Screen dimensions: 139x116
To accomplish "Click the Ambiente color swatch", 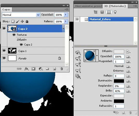I will (119, 101).
